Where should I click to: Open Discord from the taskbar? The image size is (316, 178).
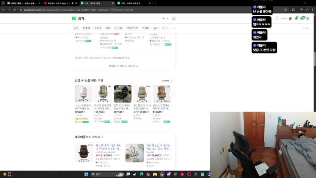point(169,174)
